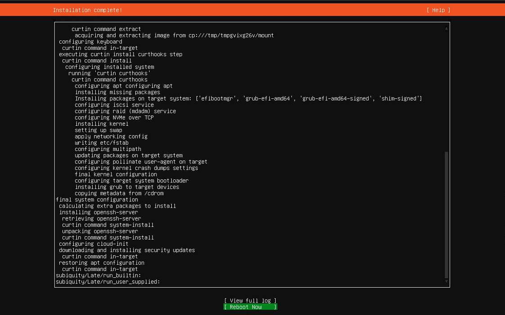The image size is (505, 315).
Task: Click the 'restoring apt configuration' log line
Action: 102,263
